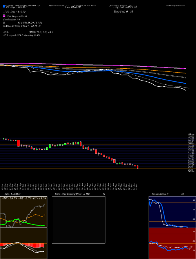Click the RSI 14/3 values line
The width and height of the screenshot is (196, 259).
[x=23, y=23]
